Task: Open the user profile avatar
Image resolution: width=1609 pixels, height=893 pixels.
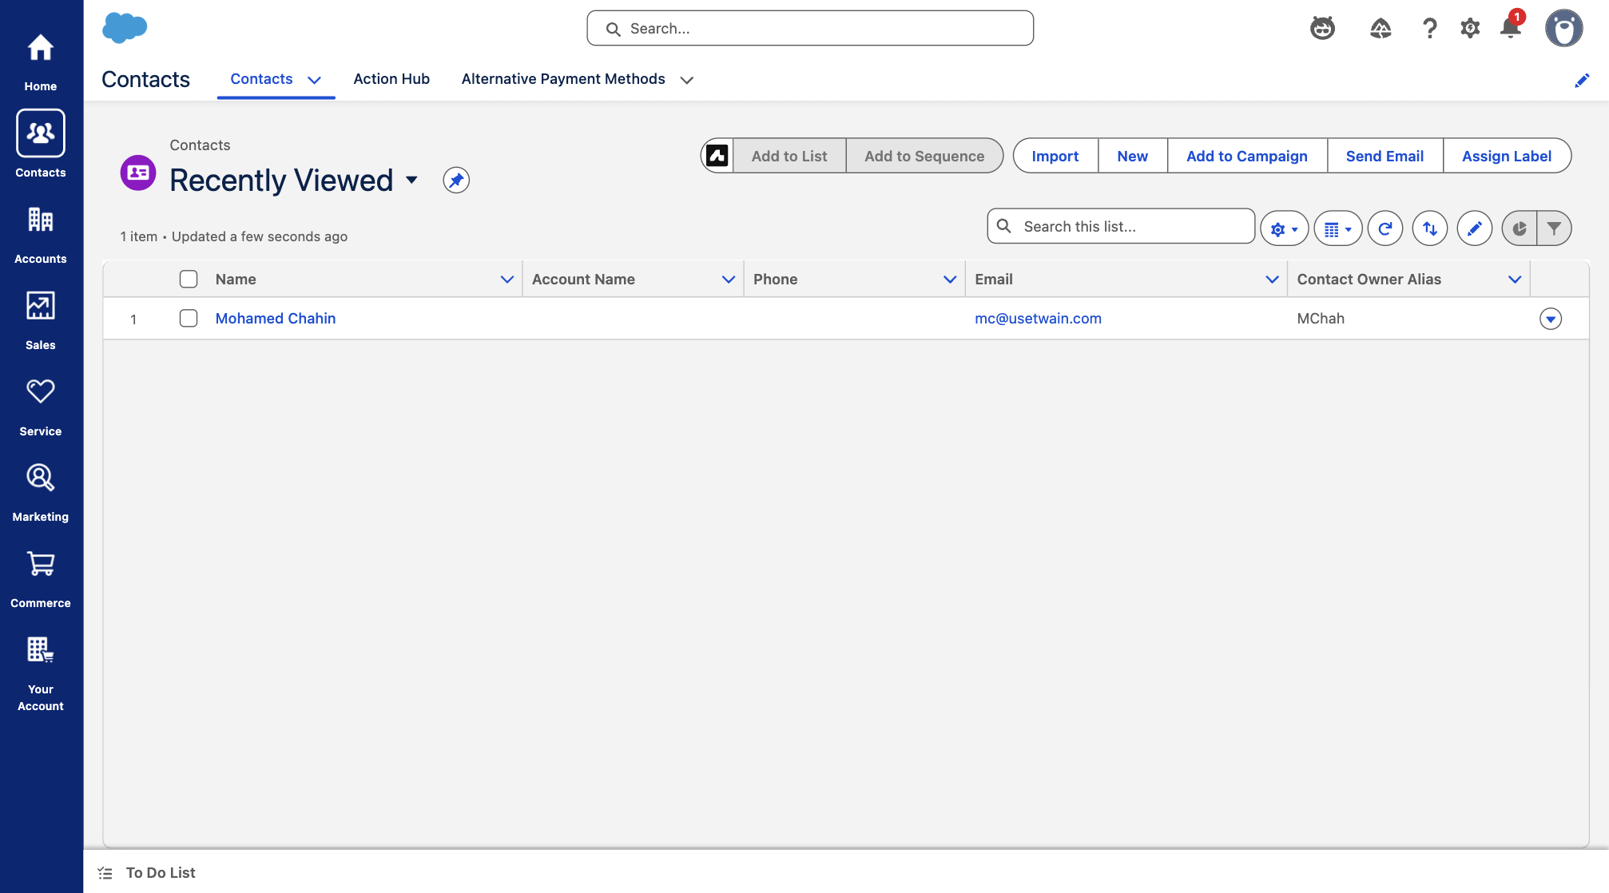Action: [1563, 29]
